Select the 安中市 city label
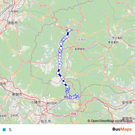The height and width of the screenshot is (135, 135). pos(127,103)
